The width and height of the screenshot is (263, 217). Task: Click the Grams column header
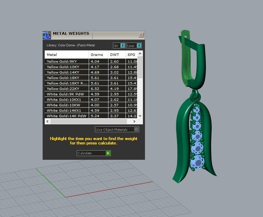coord(98,55)
